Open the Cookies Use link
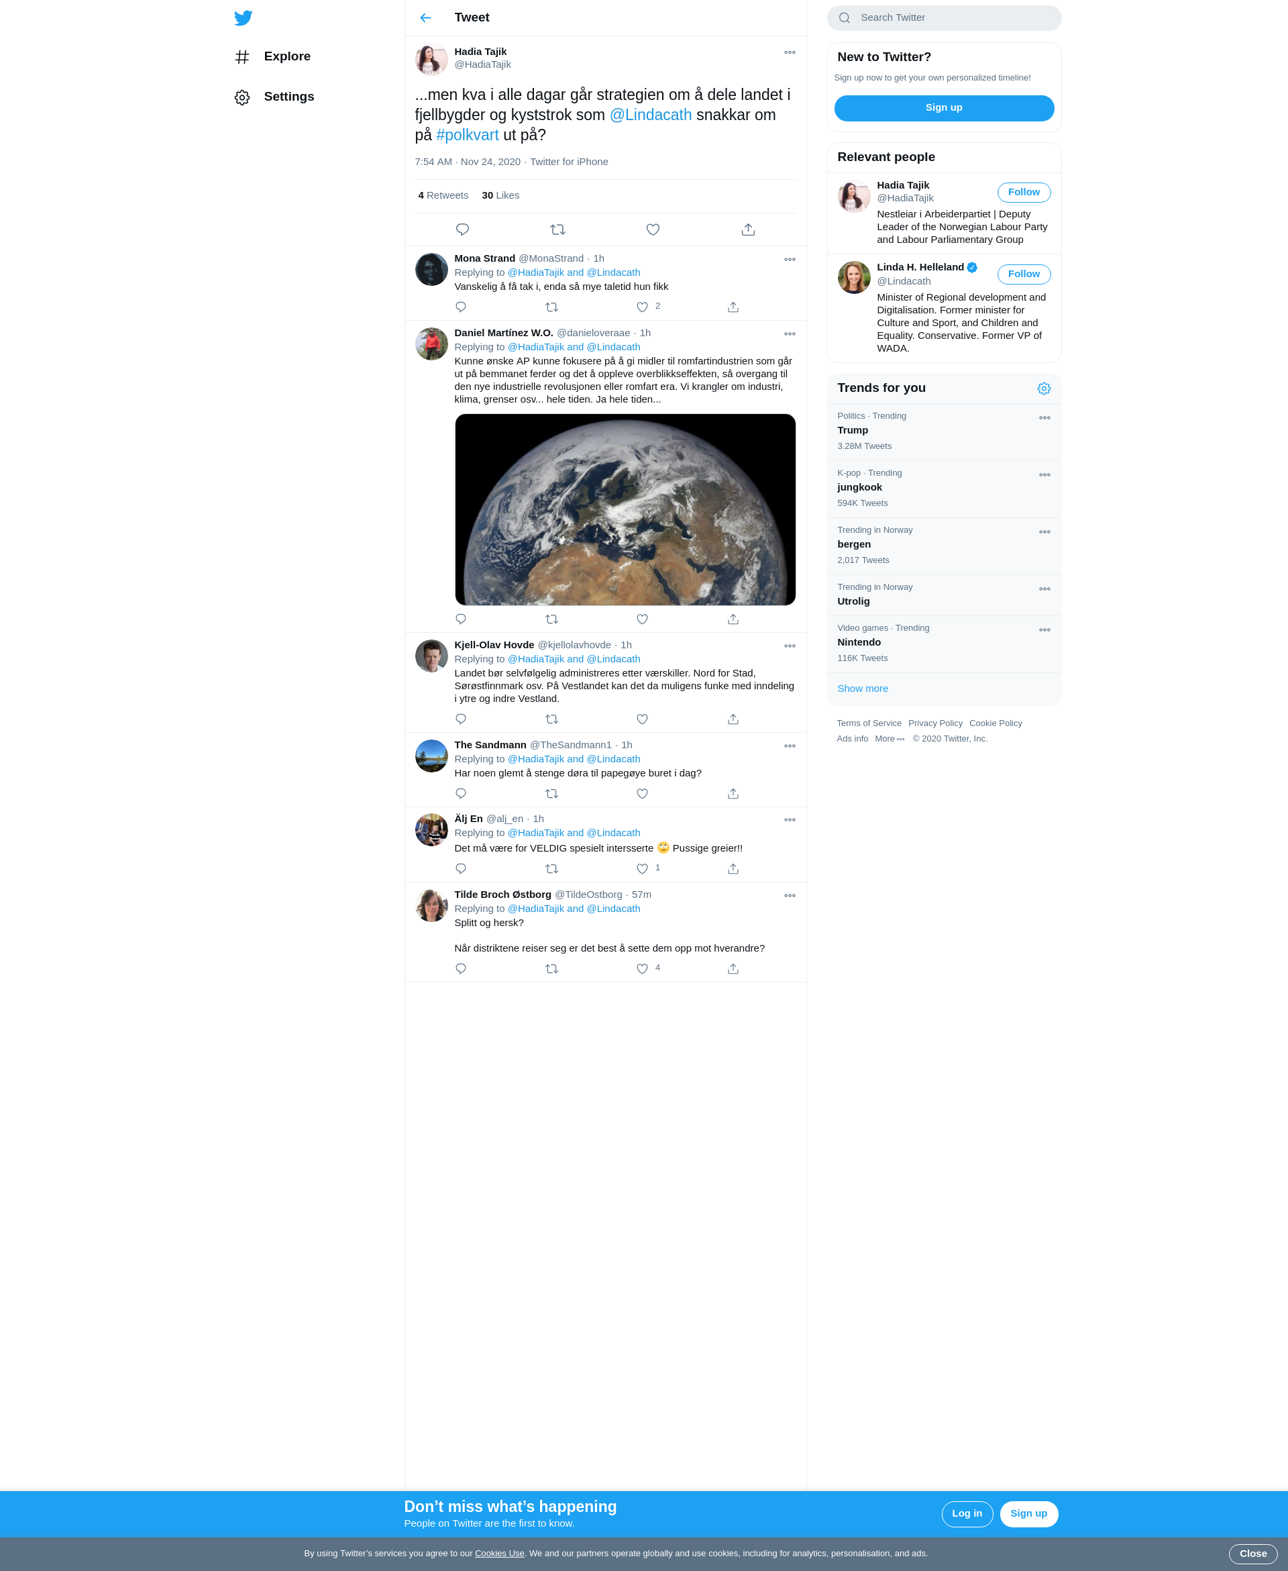This screenshot has height=1571, width=1288. 499,1553
